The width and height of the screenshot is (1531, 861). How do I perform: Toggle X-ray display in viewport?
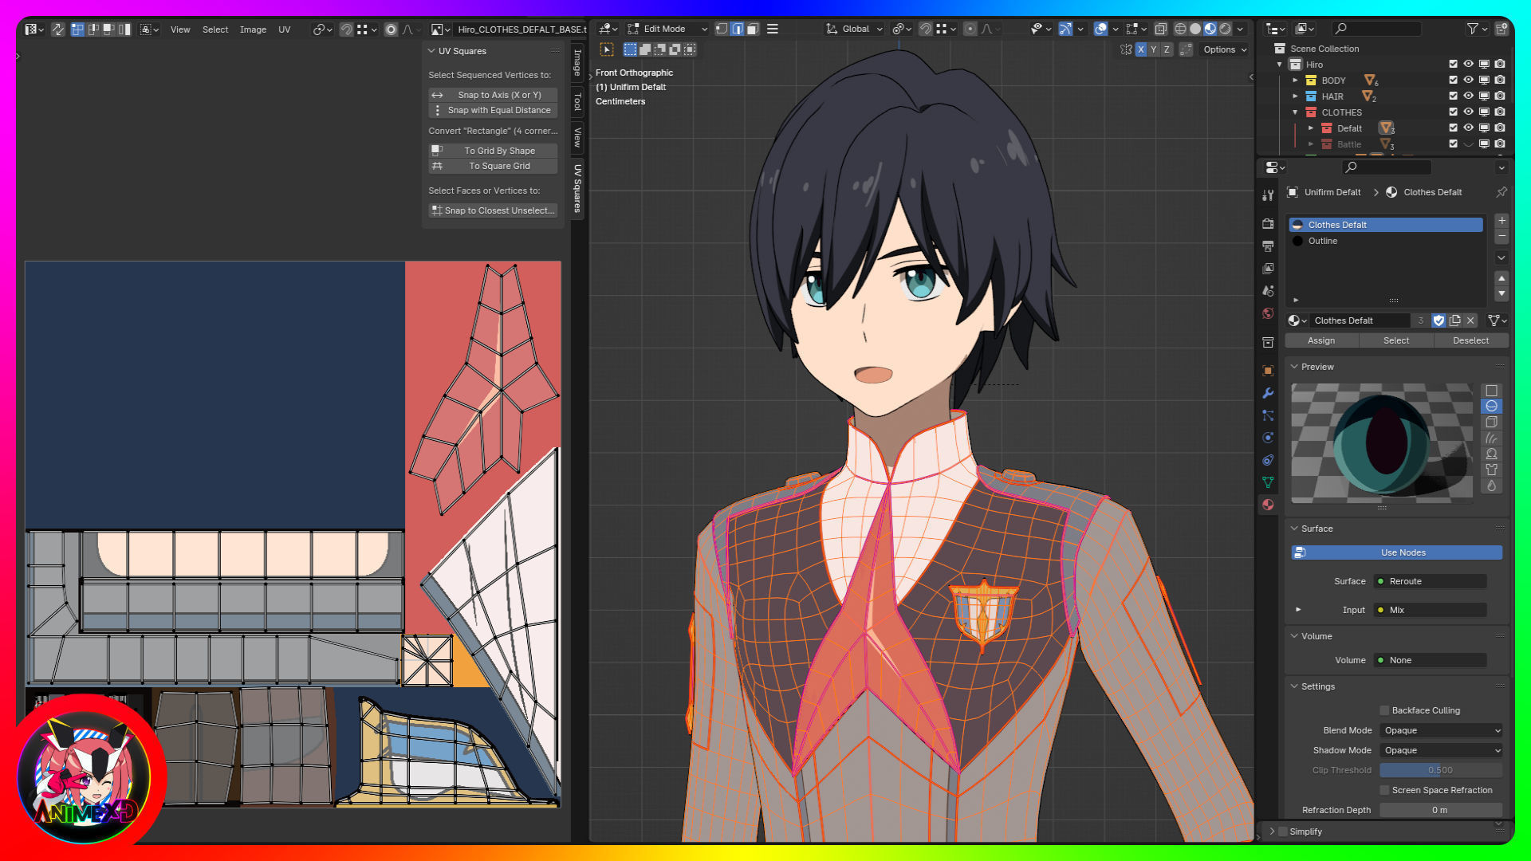pos(1161,29)
